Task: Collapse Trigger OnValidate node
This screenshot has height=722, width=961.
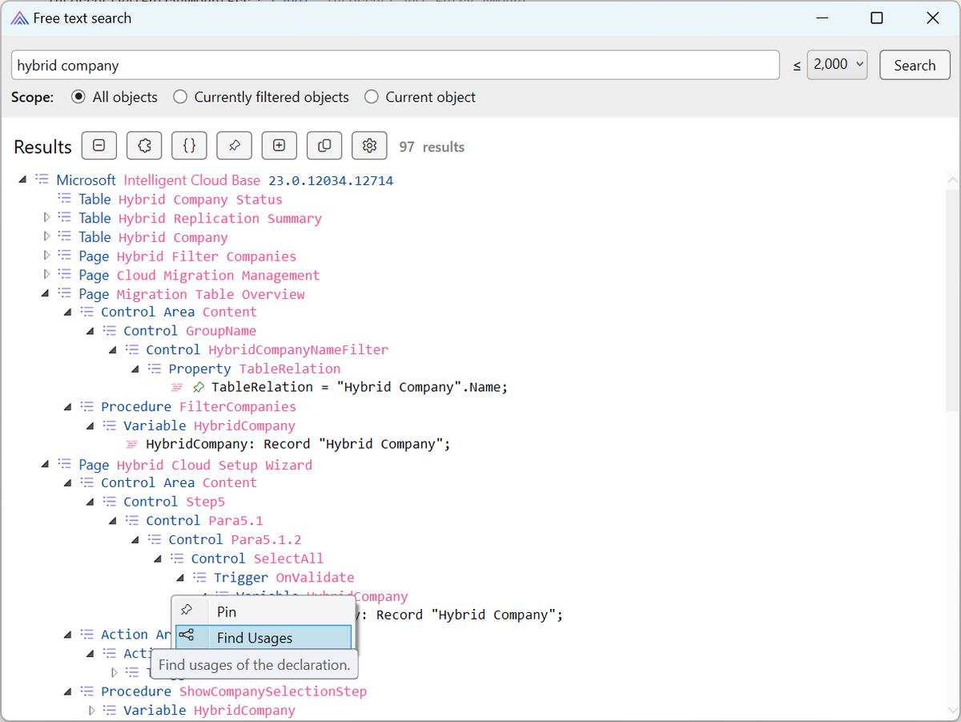Action: (x=180, y=578)
